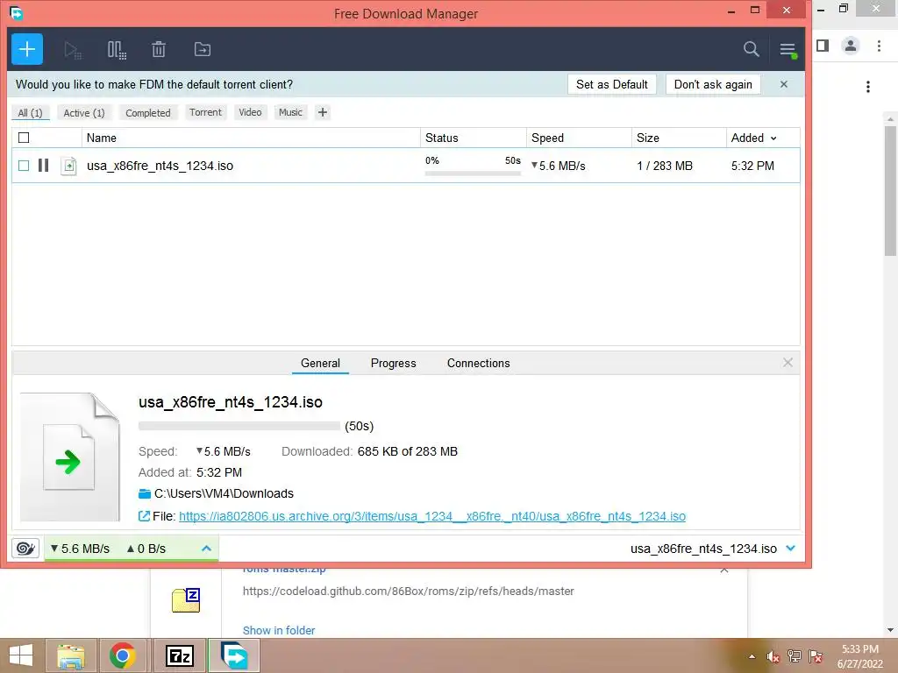This screenshot has width=898, height=673.
Task: Open the hamburger main menu in FDM
Action: [x=788, y=50]
